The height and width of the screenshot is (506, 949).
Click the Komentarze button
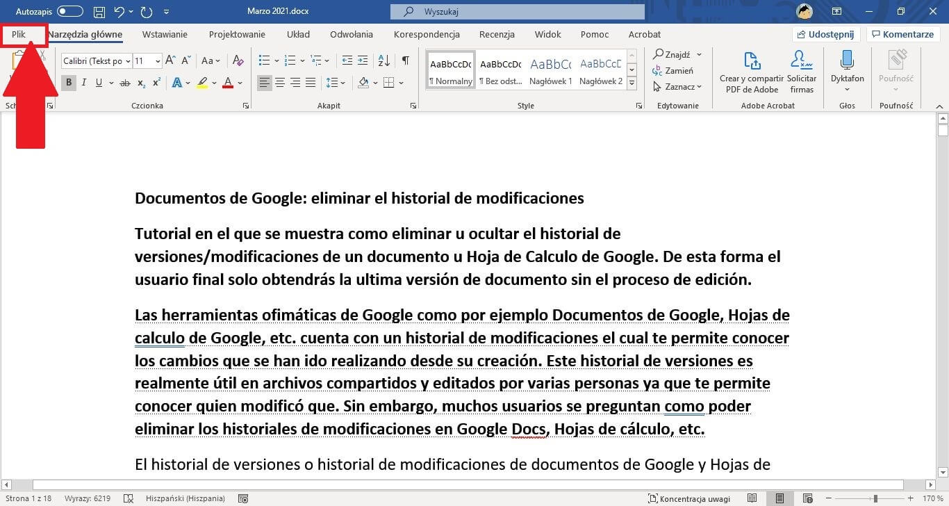(x=903, y=34)
